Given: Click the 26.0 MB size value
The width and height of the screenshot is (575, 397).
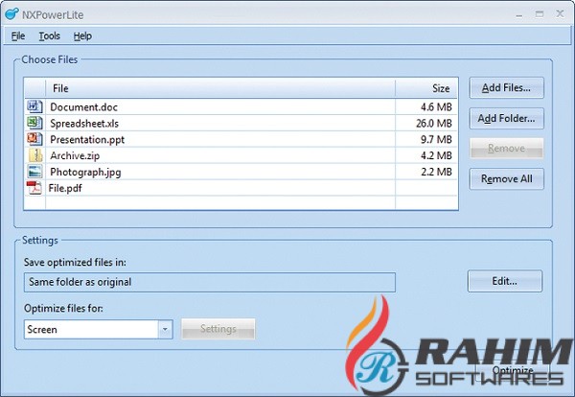Looking at the screenshot, I should coord(434,124).
